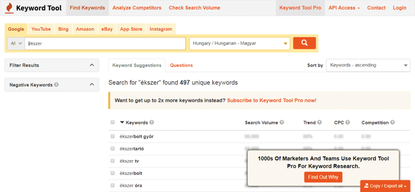The height and width of the screenshot is (192, 415).
Task: Click help icon beside Keywords column header
Action: point(152,122)
